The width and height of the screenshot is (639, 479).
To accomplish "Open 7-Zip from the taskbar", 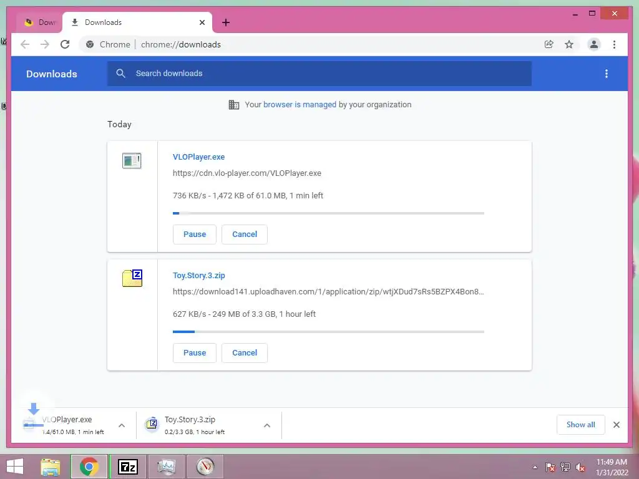I will tap(128, 467).
